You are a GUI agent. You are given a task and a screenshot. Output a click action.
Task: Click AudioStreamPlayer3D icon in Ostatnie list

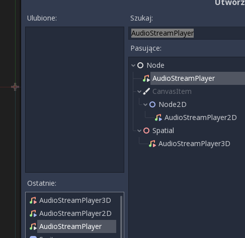[x=33, y=200]
